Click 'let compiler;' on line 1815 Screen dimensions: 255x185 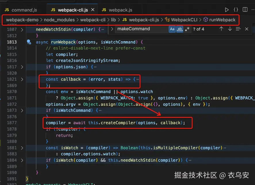tap(62, 54)
